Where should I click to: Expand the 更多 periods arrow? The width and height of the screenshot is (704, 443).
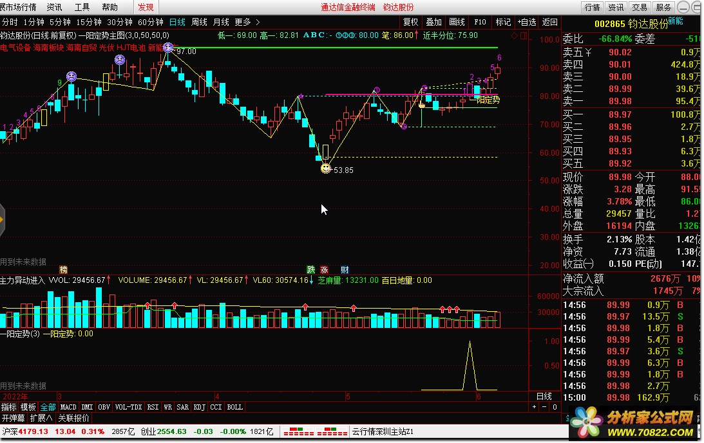(257, 22)
